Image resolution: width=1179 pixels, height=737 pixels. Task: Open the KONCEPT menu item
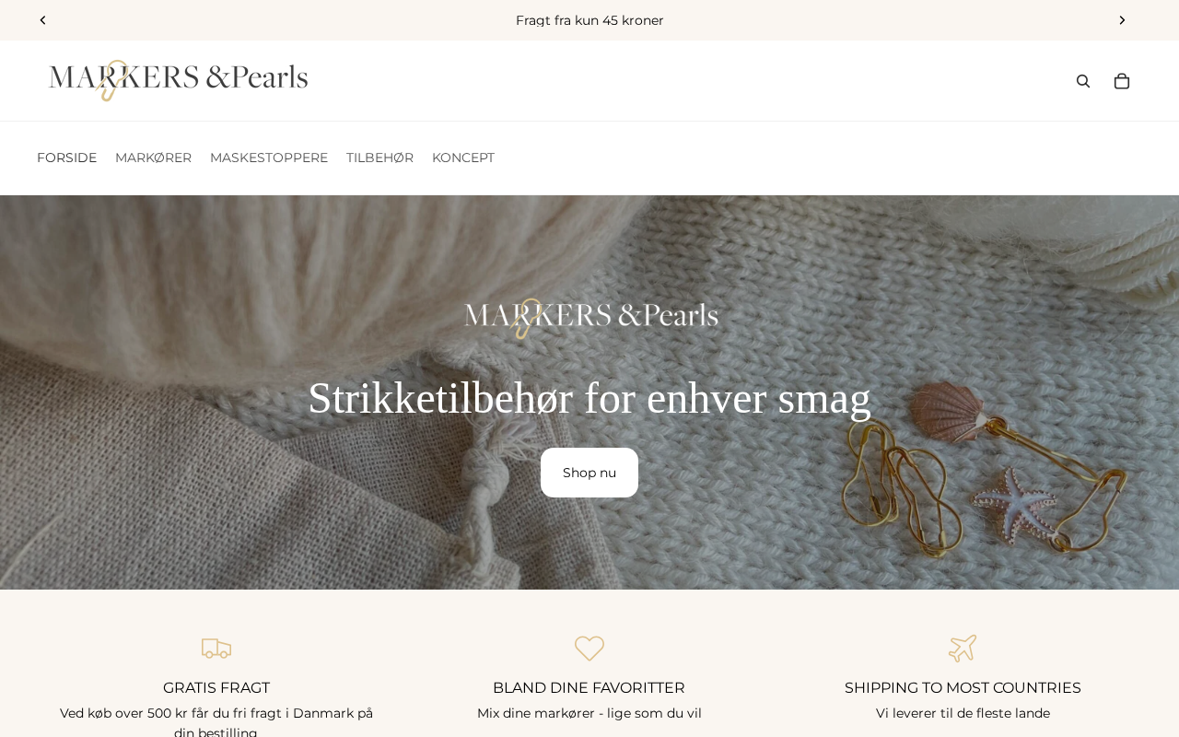tap(463, 158)
